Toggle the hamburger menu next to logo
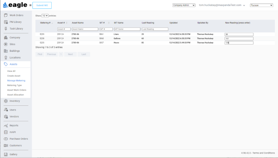278x158 pixels. point(30,5)
